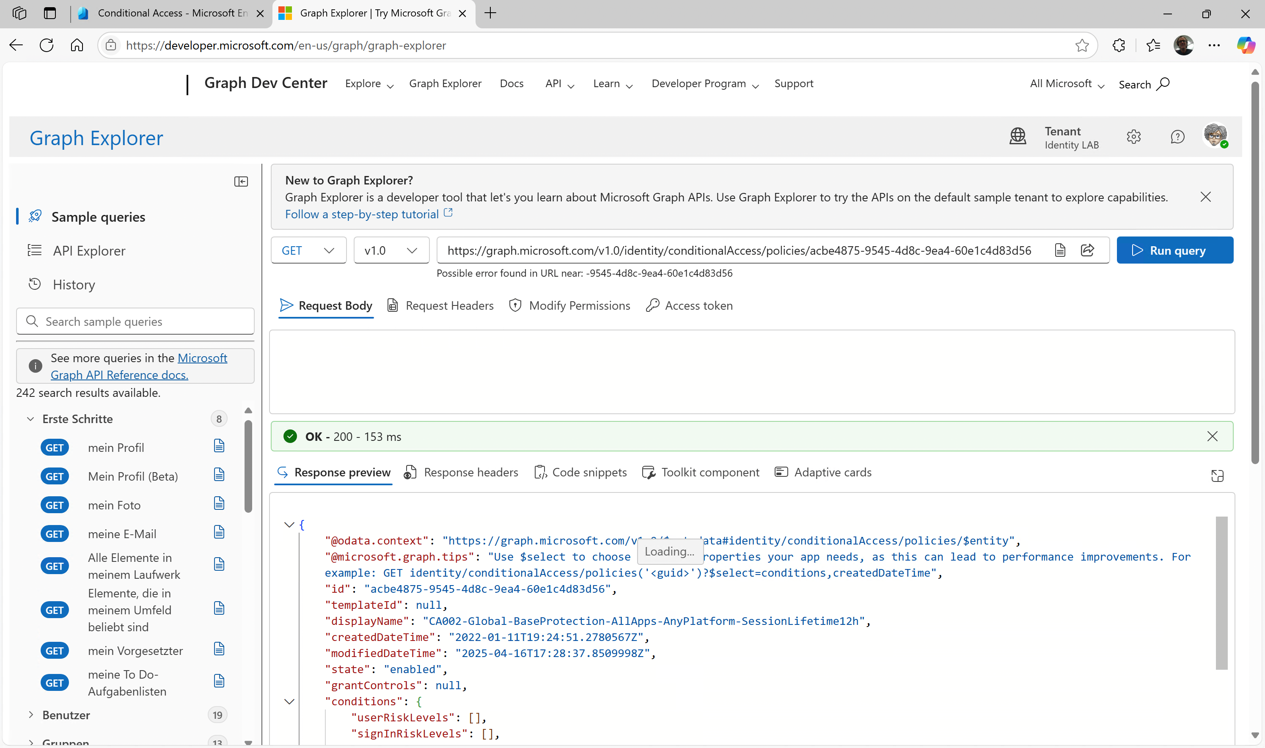Open docs icon for Mein Profil (Beta)
This screenshot has height=748, width=1265.
(x=219, y=475)
